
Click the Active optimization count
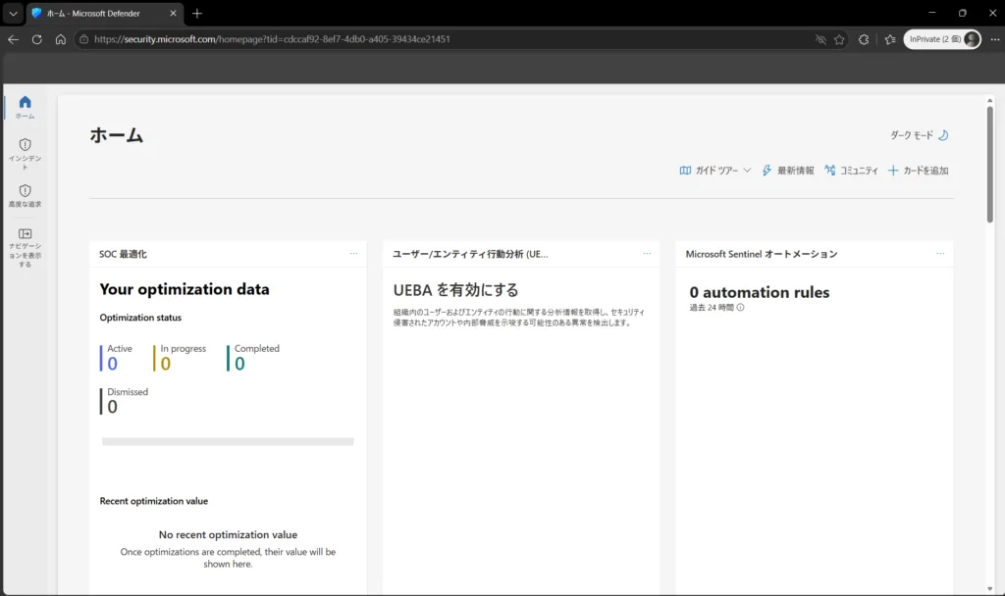coord(112,364)
